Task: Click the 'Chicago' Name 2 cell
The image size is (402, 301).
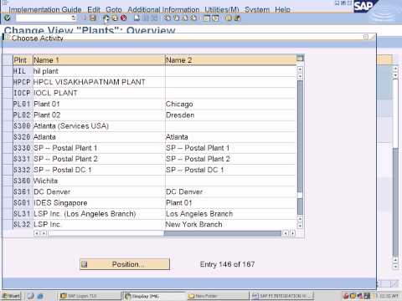Action: pos(230,104)
